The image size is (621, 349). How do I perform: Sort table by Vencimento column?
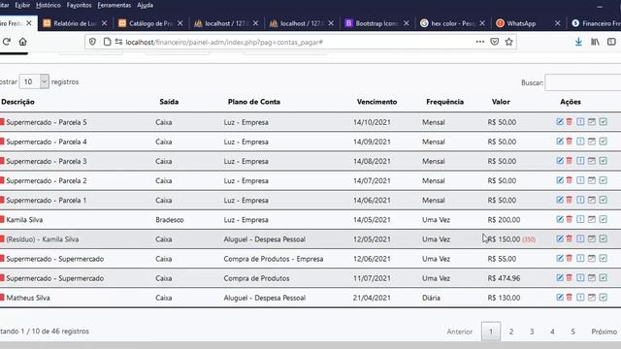click(x=376, y=102)
